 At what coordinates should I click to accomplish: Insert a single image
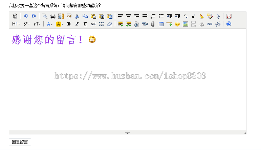tap(121, 24)
